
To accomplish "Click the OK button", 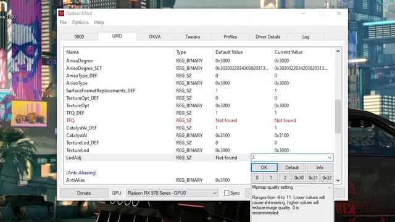I will coord(264,168).
